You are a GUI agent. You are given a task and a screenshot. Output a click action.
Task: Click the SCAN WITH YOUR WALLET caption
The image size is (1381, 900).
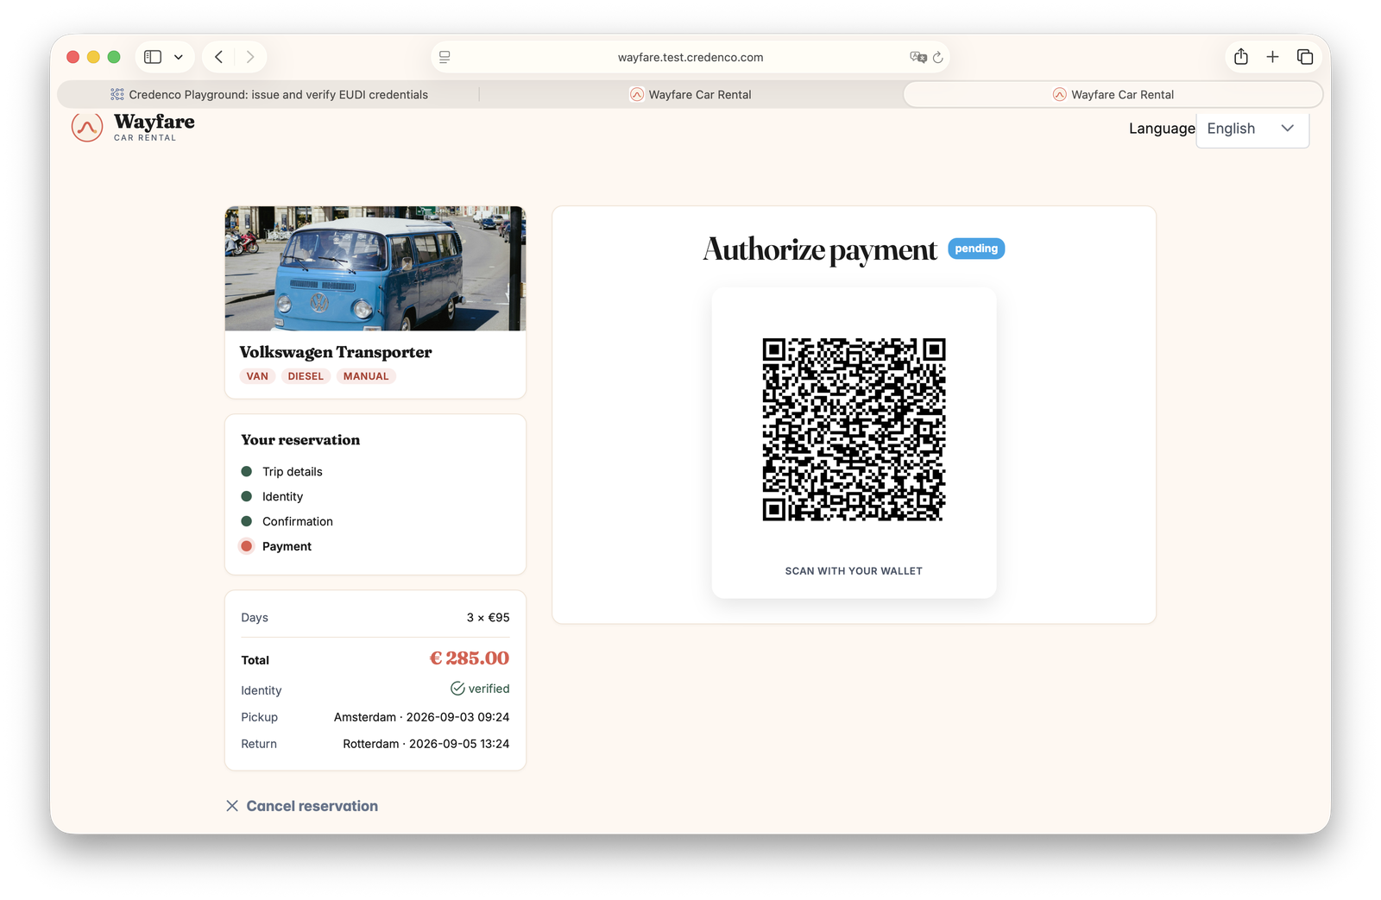coord(854,571)
